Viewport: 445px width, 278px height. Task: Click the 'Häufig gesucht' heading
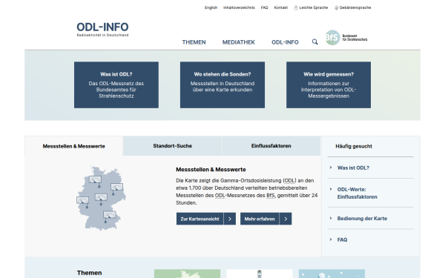354,146
